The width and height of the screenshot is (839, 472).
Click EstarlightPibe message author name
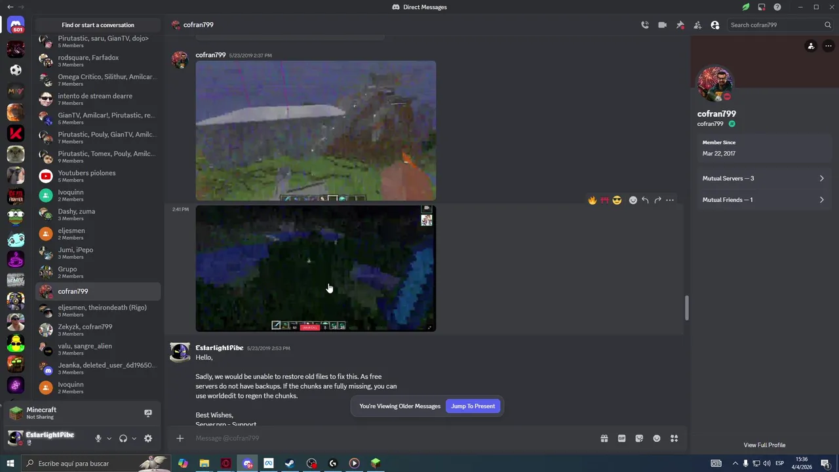pyautogui.click(x=220, y=348)
